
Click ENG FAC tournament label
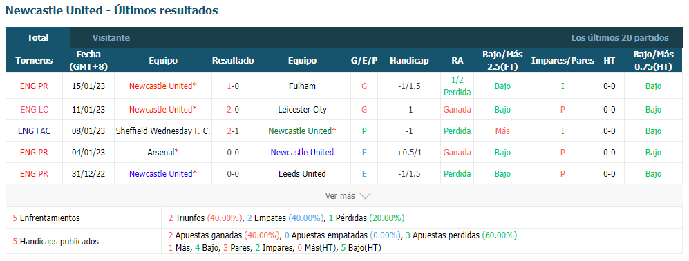34,131
